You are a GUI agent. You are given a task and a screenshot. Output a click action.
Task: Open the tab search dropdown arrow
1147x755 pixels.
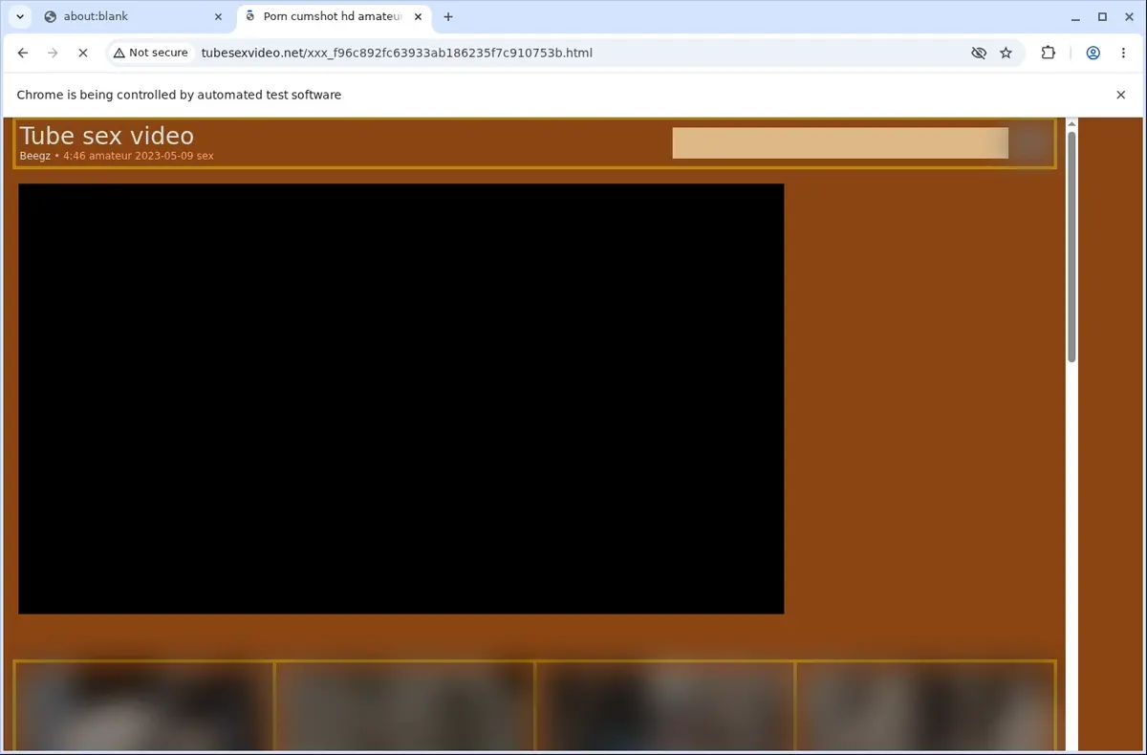click(20, 16)
